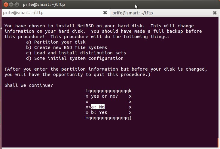Click the window title bar text

tap(44, 5)
